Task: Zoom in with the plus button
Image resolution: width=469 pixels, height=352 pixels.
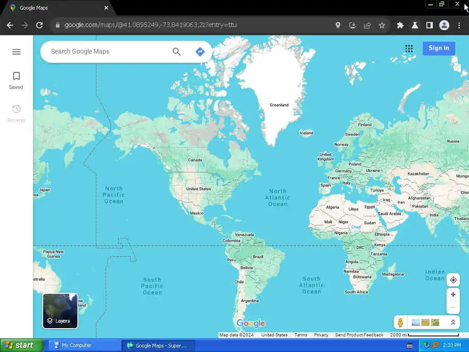Action: [x=453, y=295]
